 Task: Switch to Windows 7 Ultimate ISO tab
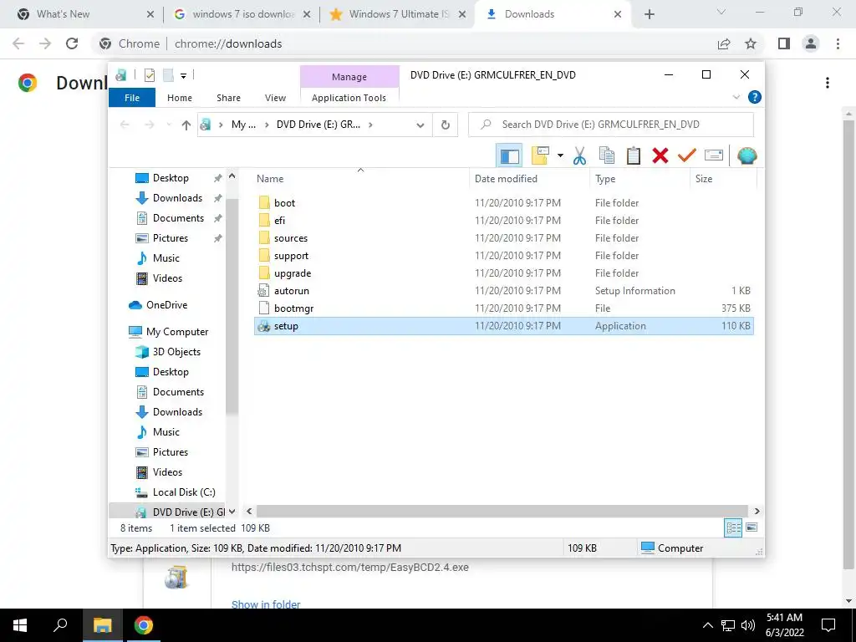[399, 14]
